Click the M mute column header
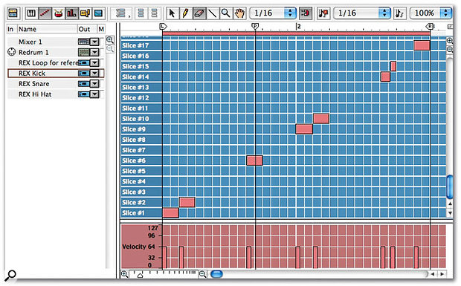 coord(101,29)
